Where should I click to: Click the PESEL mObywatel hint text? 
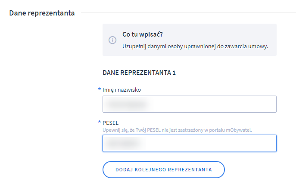click(x=177, y=130)
